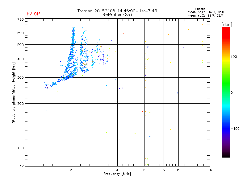Viewport: 247px width, 185px height.
Task: Select 'mean, sd,X: 99.9, 22.0' text
Action: (x=205, y=15)
